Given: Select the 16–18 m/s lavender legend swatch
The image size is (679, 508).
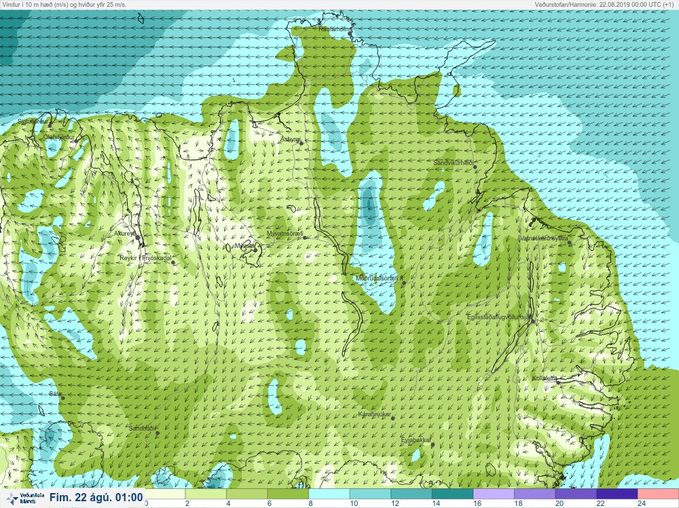Looking at the screenshot, I should click(x=494, y=493).
